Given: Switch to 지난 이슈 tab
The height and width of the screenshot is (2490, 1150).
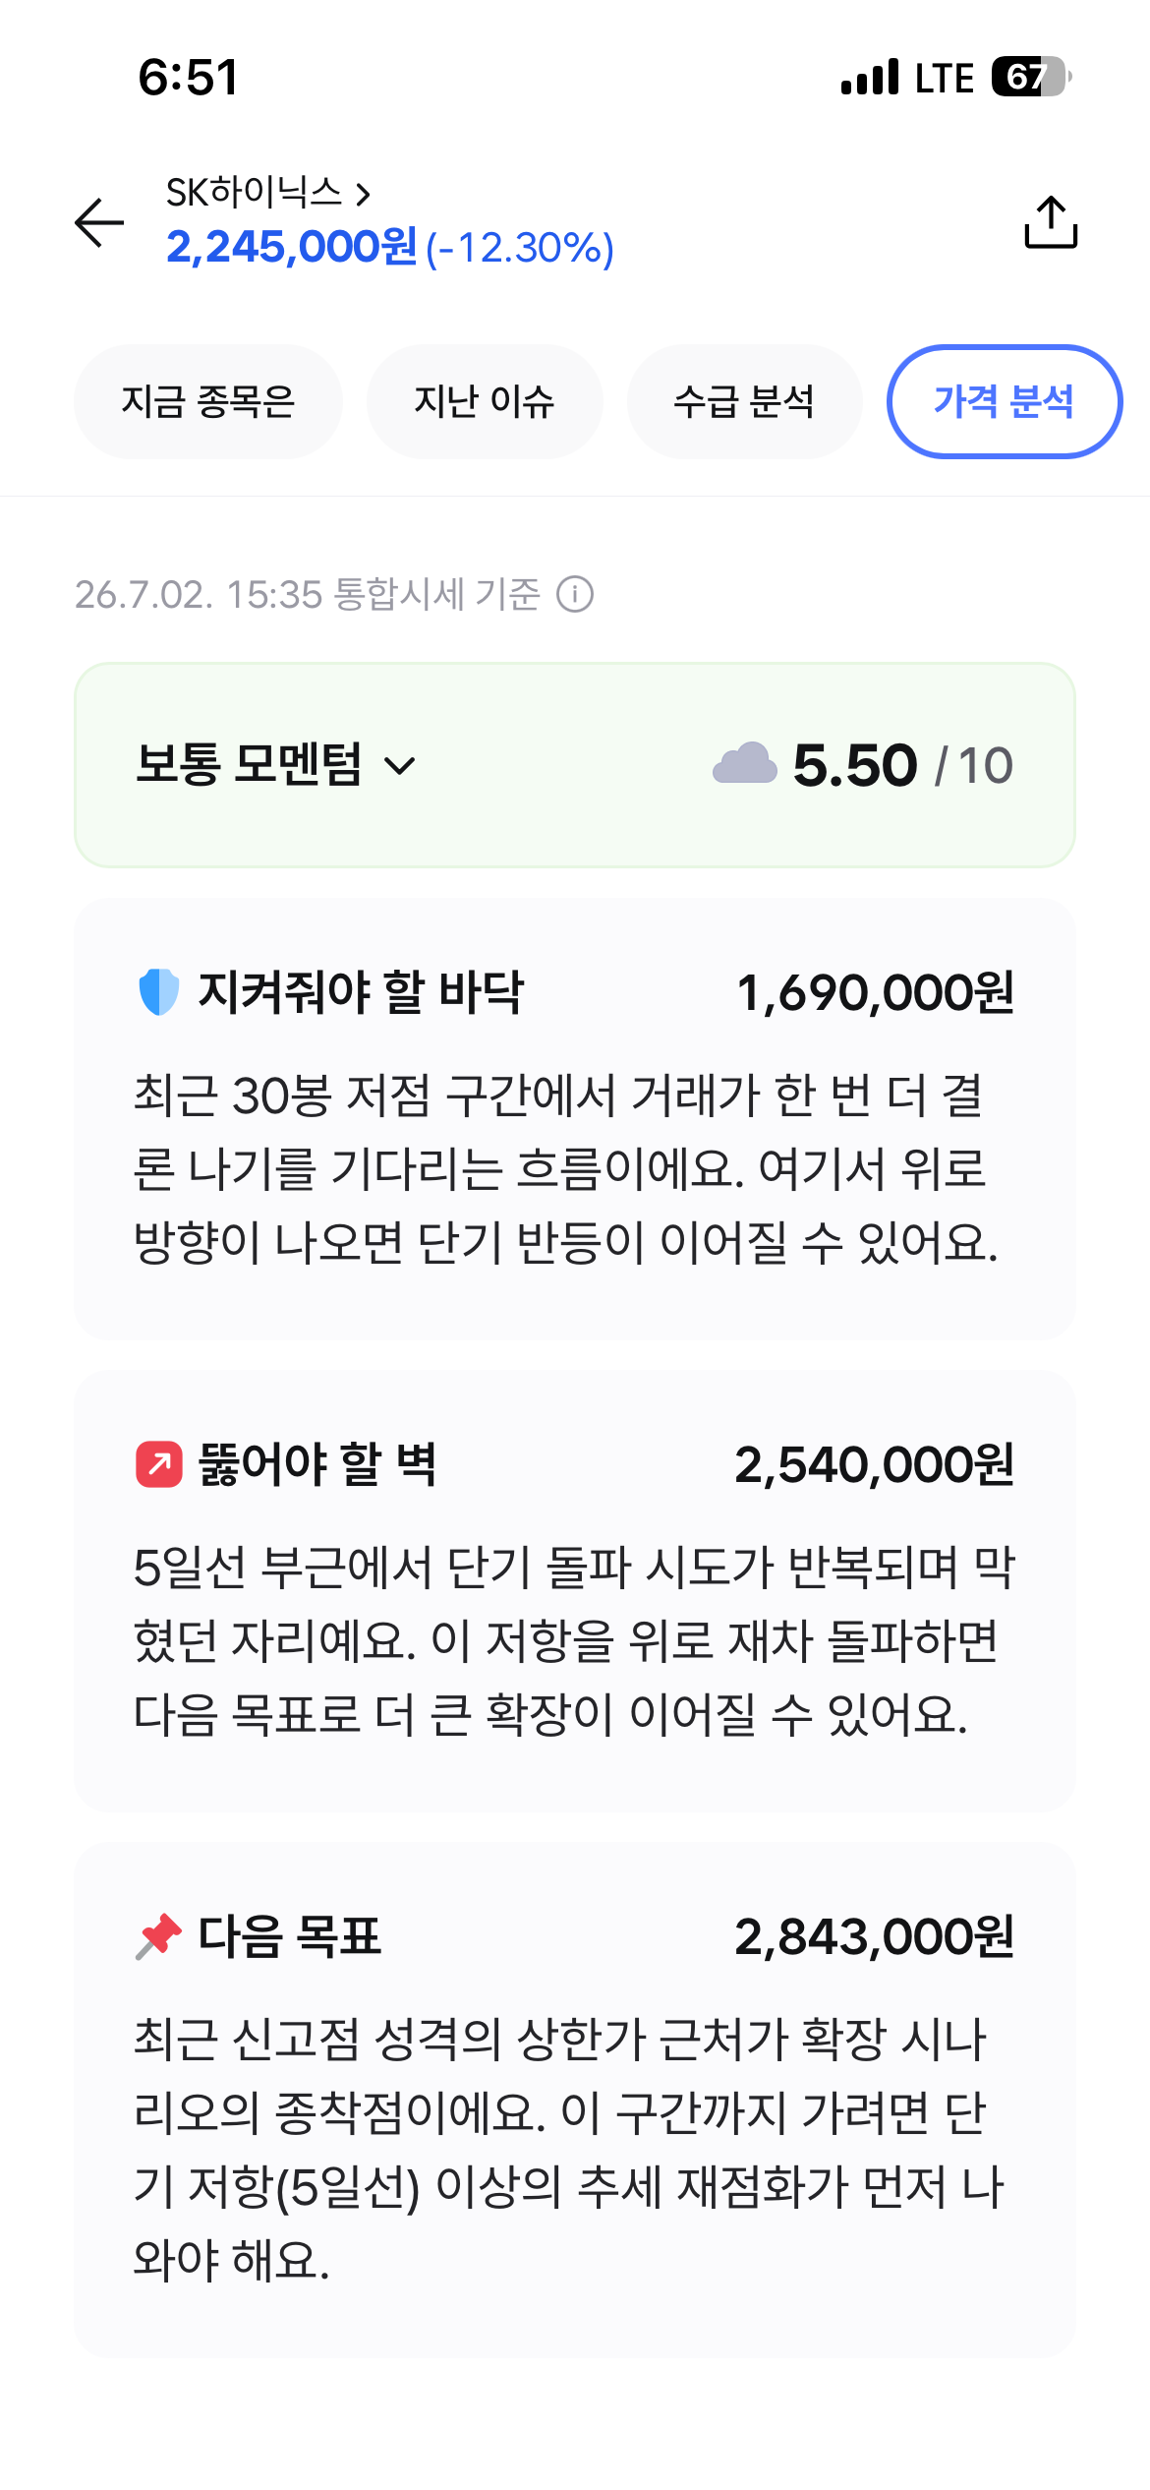Looking at the screenshot, I should (x=485, y=401).
